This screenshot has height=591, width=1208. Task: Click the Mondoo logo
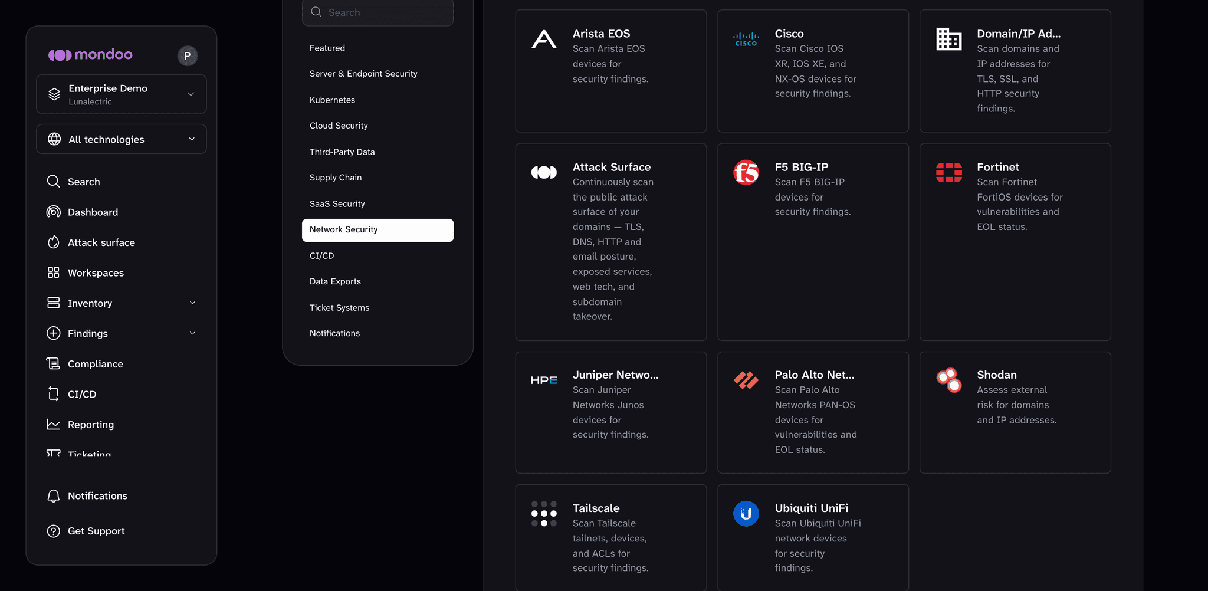90,55
